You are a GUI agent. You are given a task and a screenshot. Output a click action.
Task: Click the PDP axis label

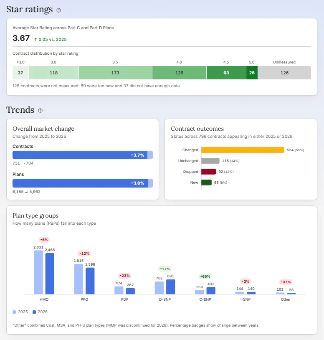[124, 299]
